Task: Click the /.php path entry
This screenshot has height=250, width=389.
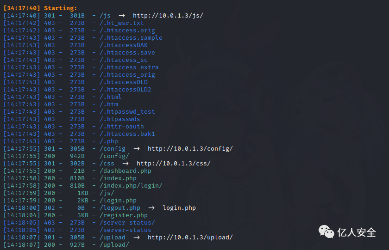Action: coord(109,141)
